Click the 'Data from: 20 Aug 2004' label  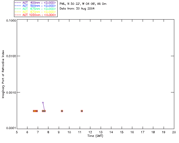coord(77,9)
